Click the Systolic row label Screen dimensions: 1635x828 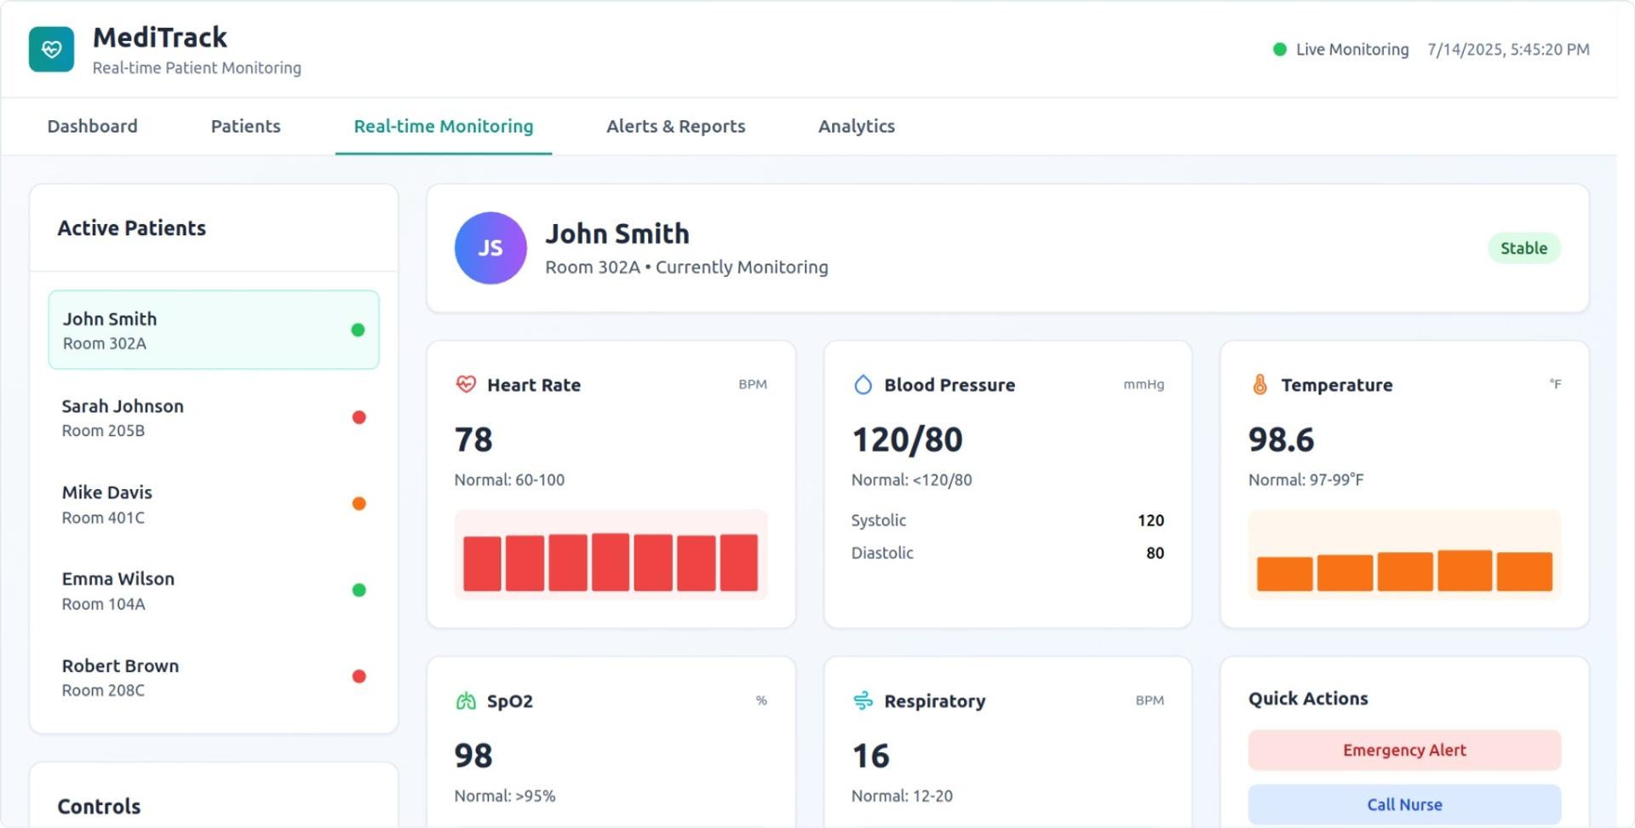pos(879,520)
